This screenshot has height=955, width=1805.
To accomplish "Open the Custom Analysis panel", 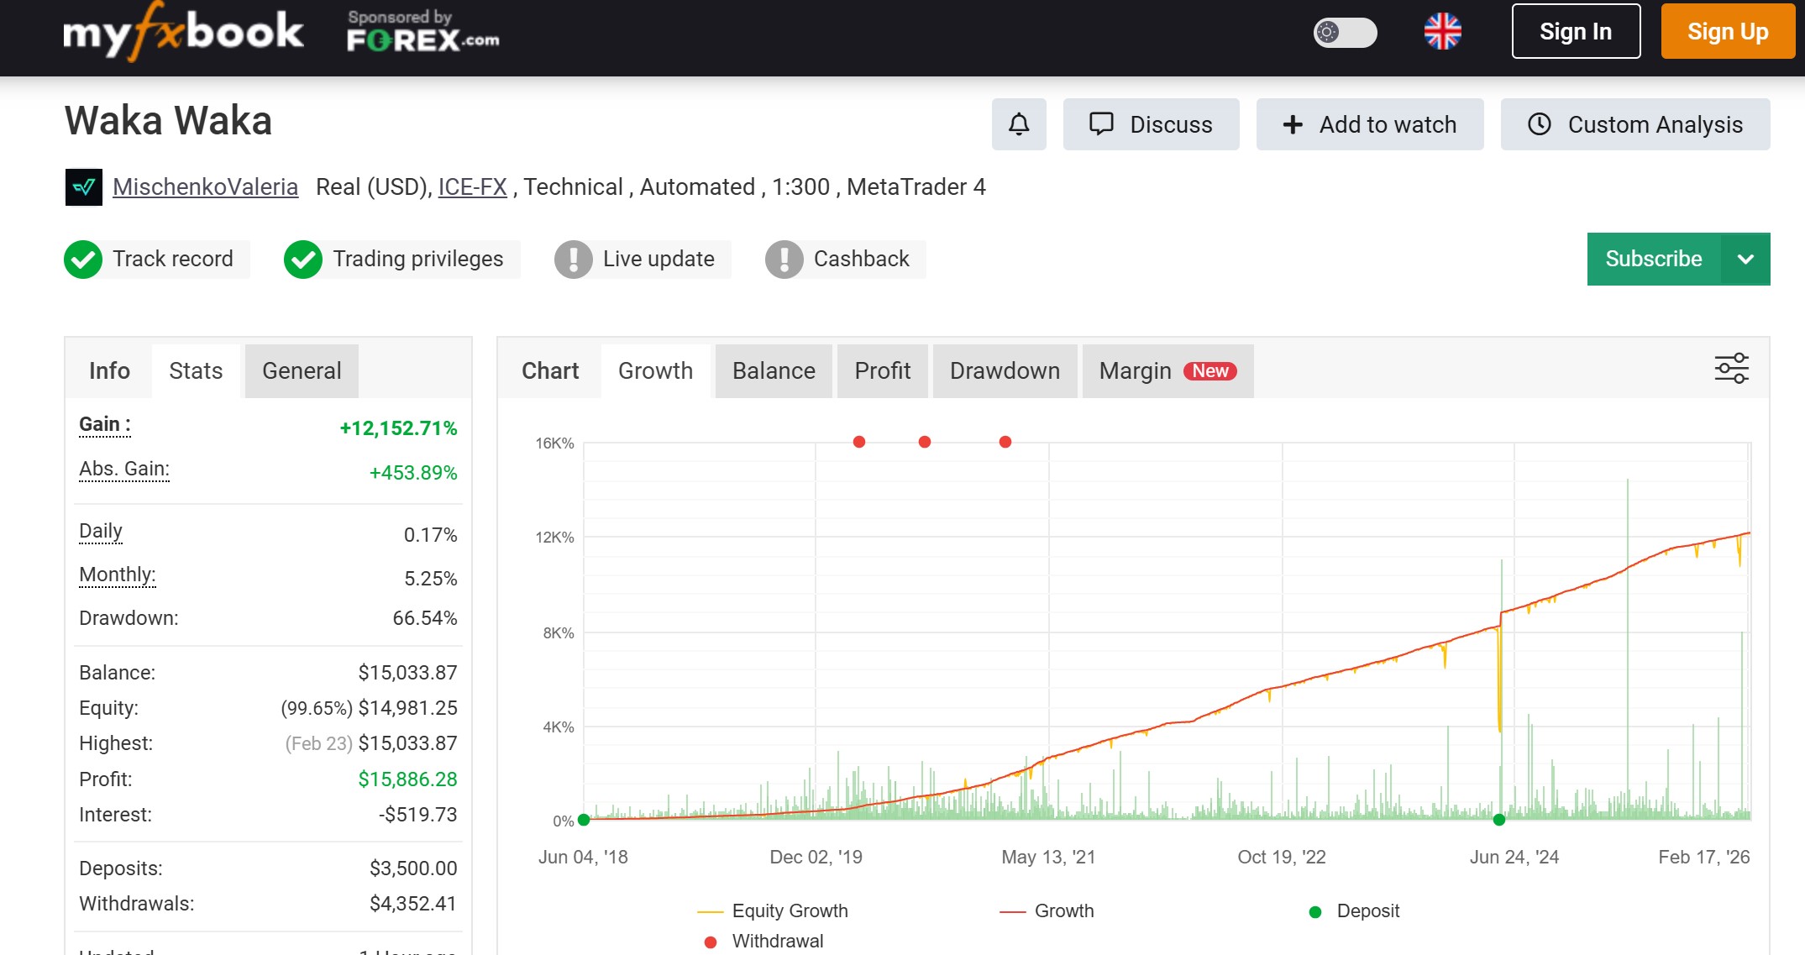I will [1634, 124].
